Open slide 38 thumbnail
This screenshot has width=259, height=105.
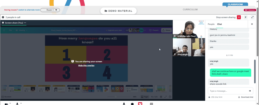(44, 89)
